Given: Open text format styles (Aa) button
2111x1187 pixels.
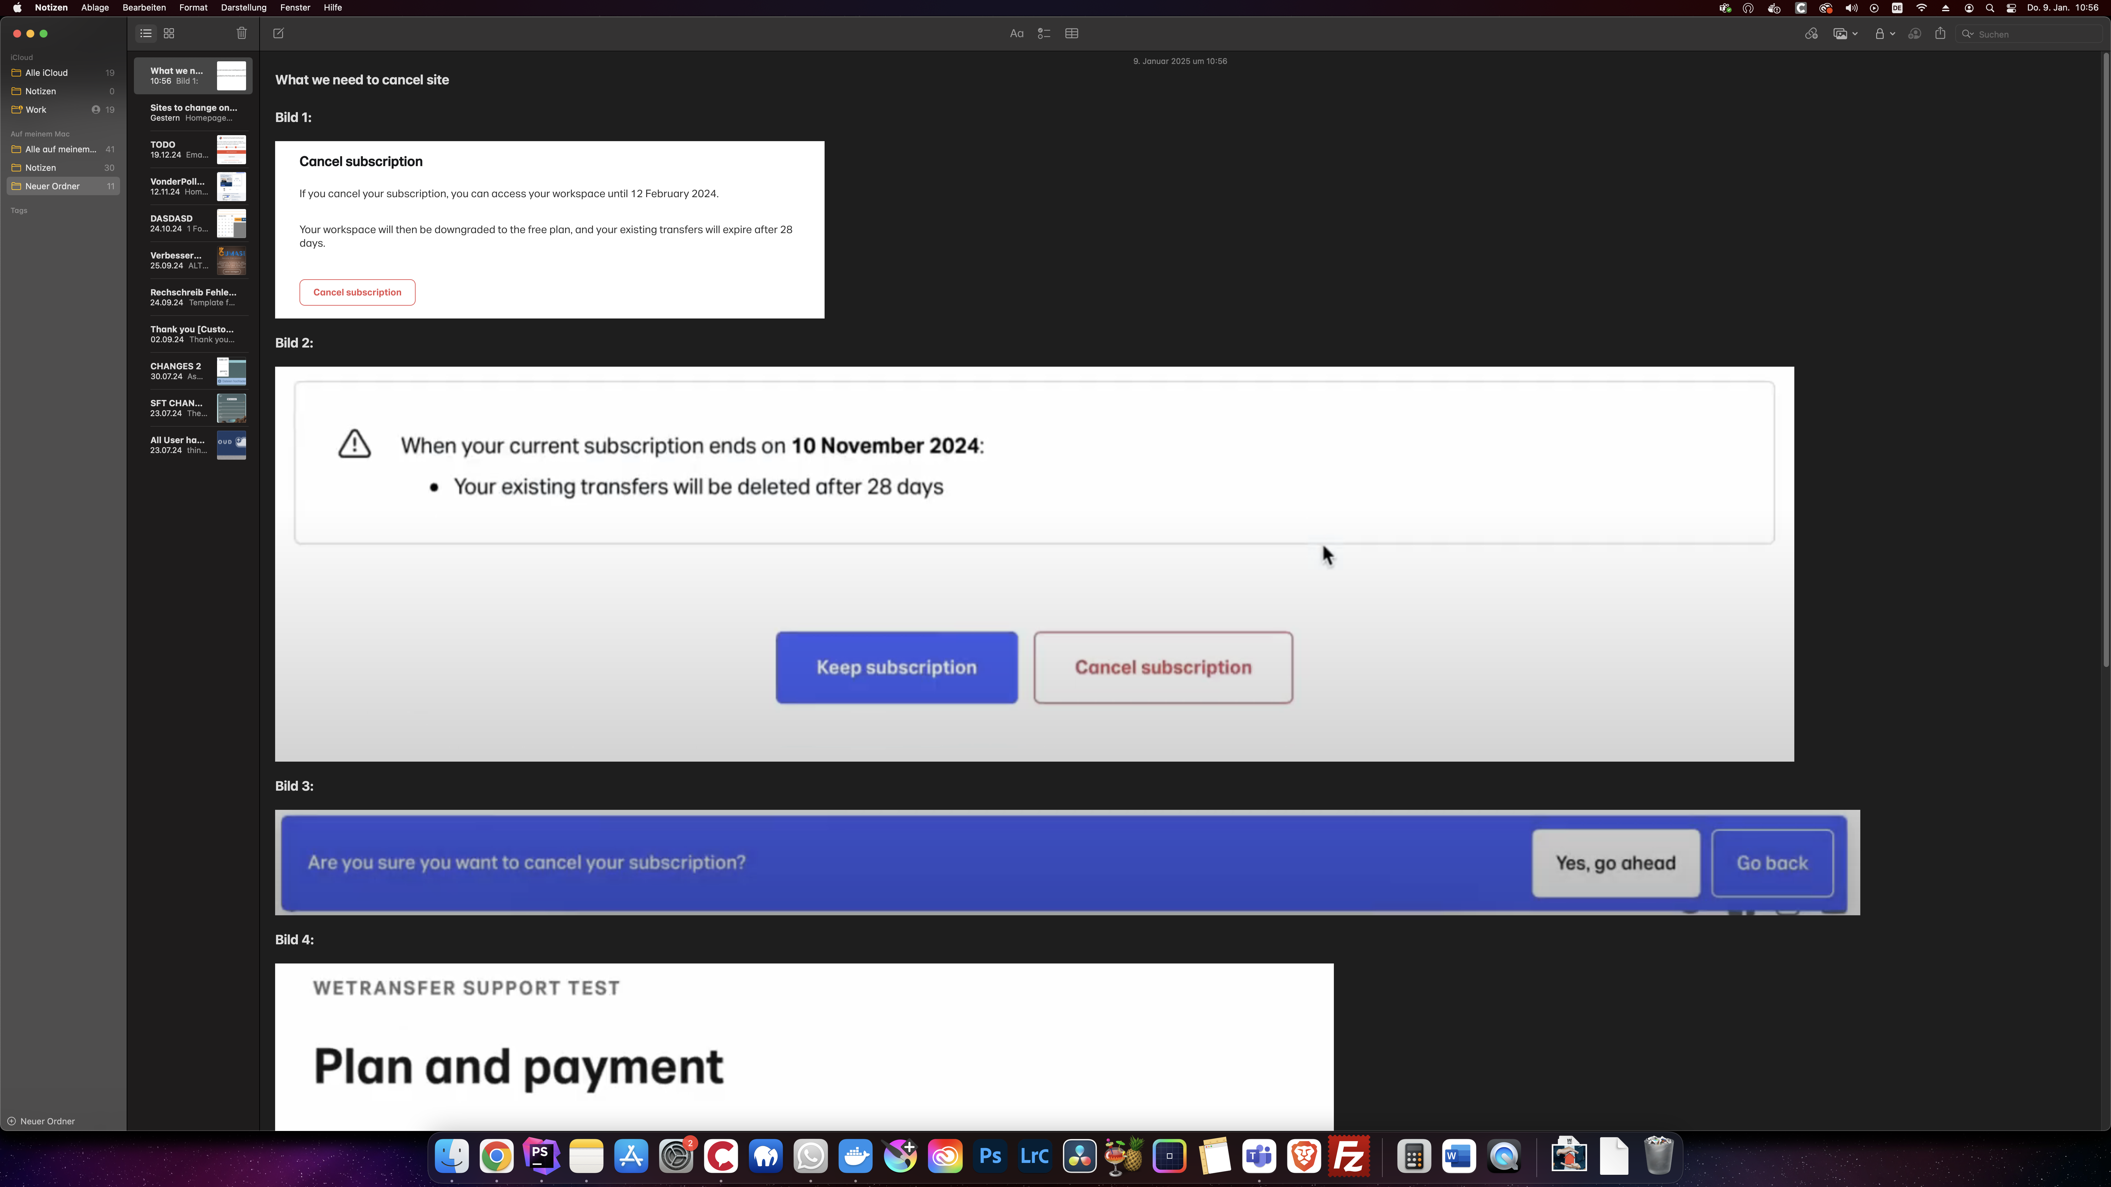Looking at the screenshot, I should pos(1017,34).
